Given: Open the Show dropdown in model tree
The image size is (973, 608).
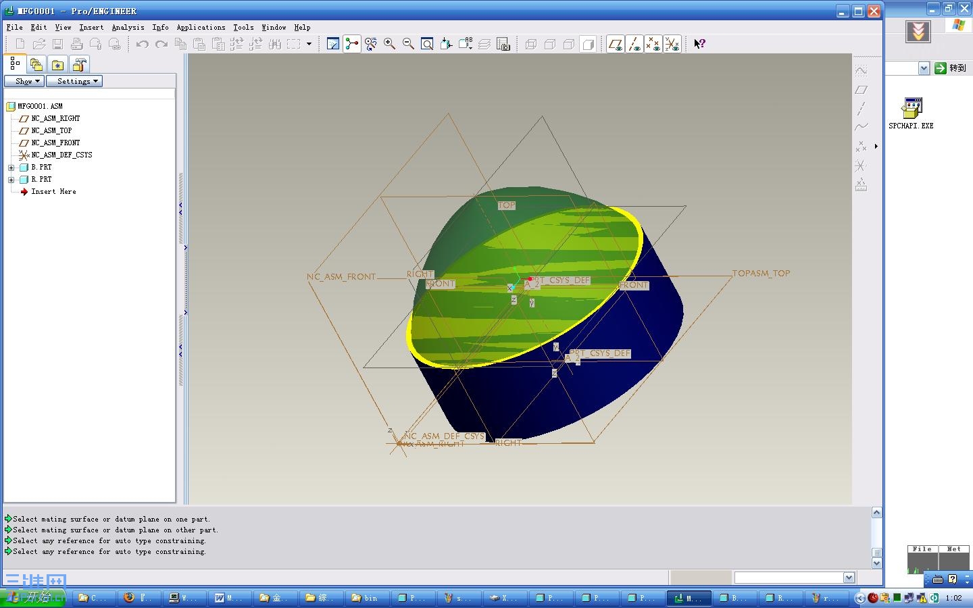Looking at the screenshot, I should [x=24, y=81].
